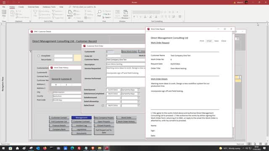This screenshot has height=151, width=269.
Task: Click the Paste icon in Clipboard group
Action: (x=12, y=12)
